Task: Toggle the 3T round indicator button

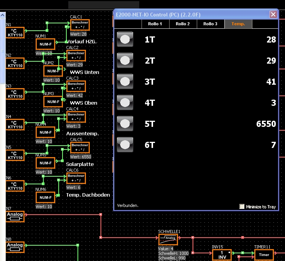Action: tap(125, 81)
